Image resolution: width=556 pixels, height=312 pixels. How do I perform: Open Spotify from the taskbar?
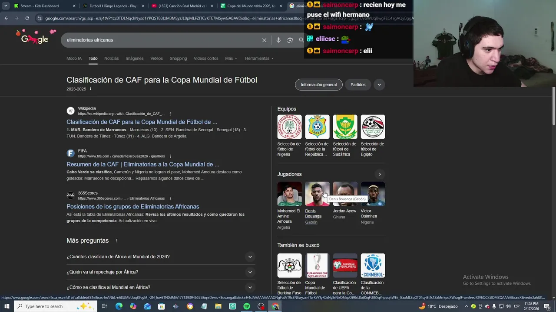(x=246, y=306)
